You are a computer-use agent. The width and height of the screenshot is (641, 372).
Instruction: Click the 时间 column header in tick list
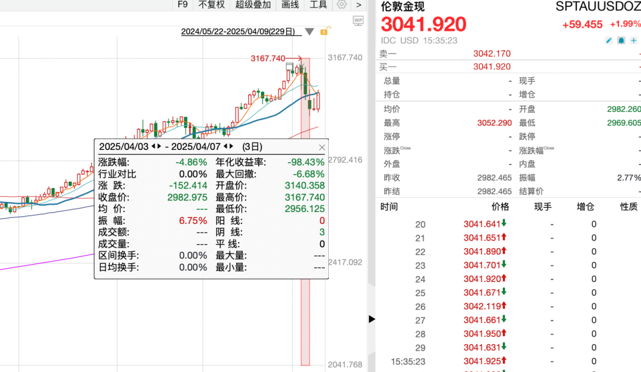coord(389,207)
